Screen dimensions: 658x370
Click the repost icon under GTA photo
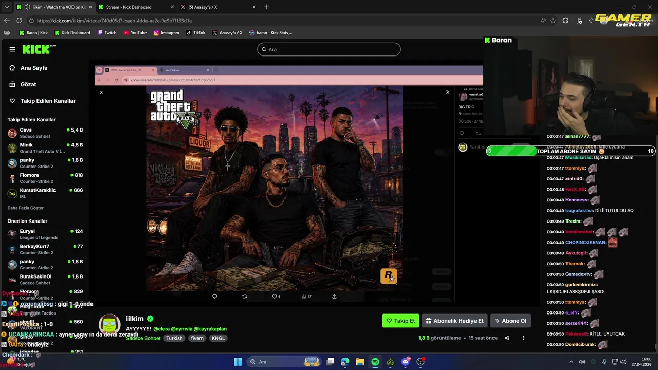pyautogui.click(x=244, y=296)
